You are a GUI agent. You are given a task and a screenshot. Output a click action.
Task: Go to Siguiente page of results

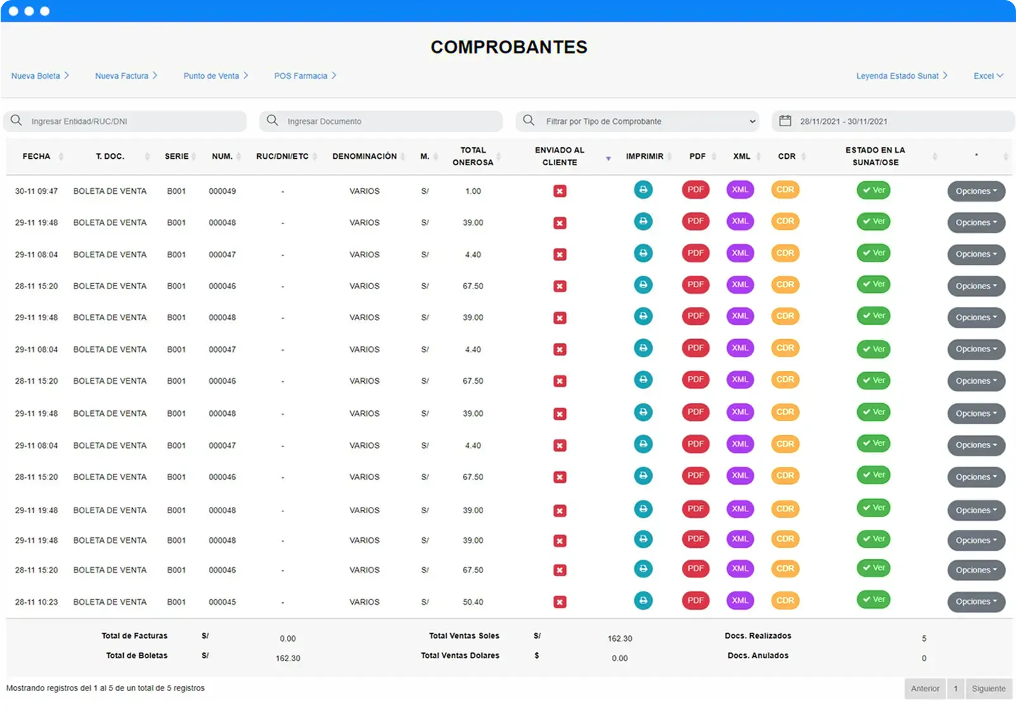988,689
